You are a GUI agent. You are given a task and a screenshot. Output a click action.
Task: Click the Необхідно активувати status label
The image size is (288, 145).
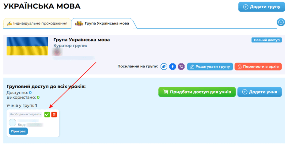tap(25, 114)
